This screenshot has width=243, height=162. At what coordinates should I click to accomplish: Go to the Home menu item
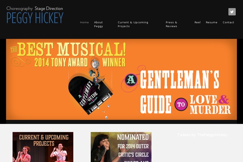point(84,22)
